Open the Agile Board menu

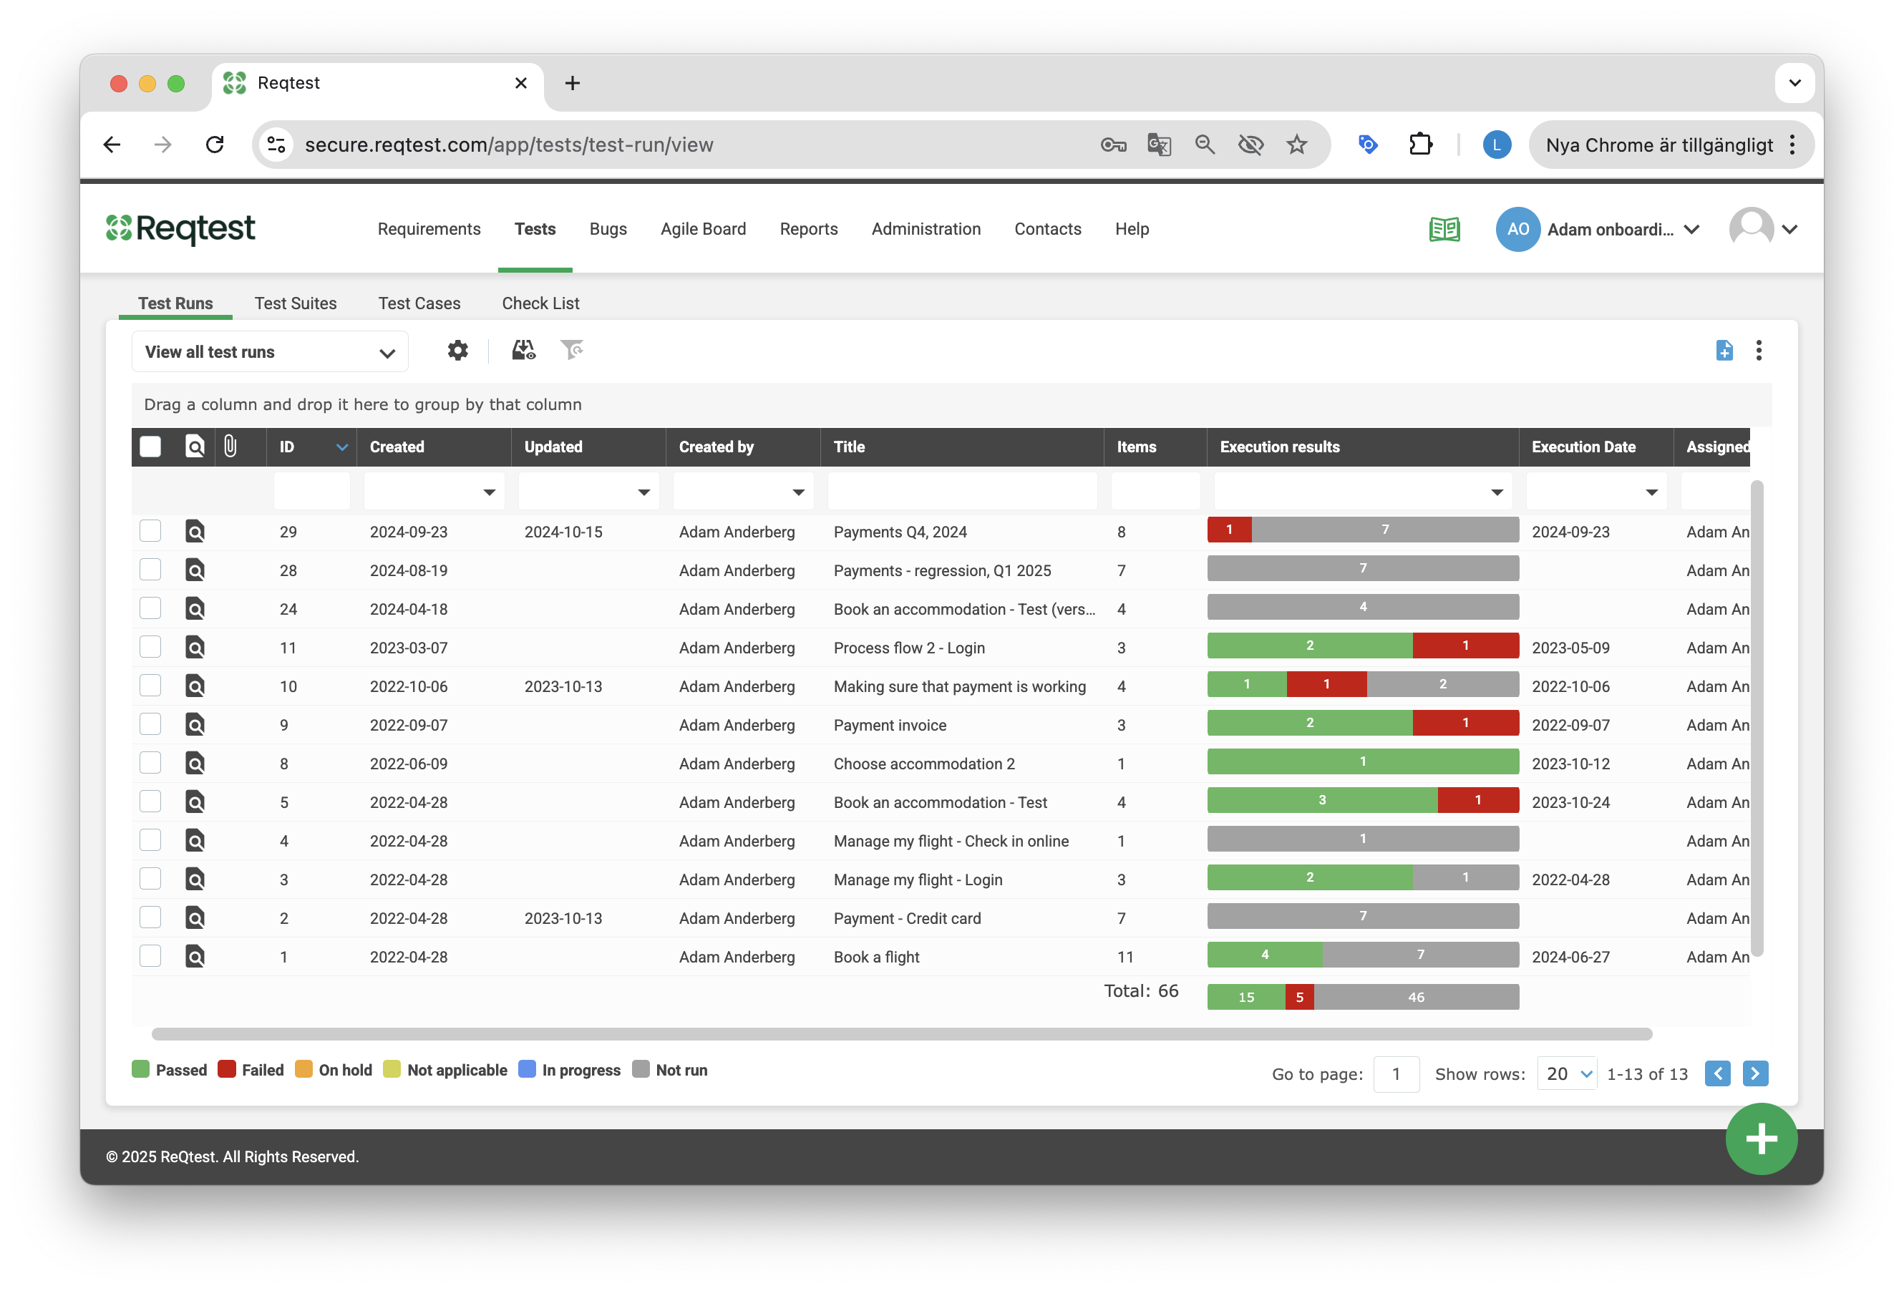[703, 230]
